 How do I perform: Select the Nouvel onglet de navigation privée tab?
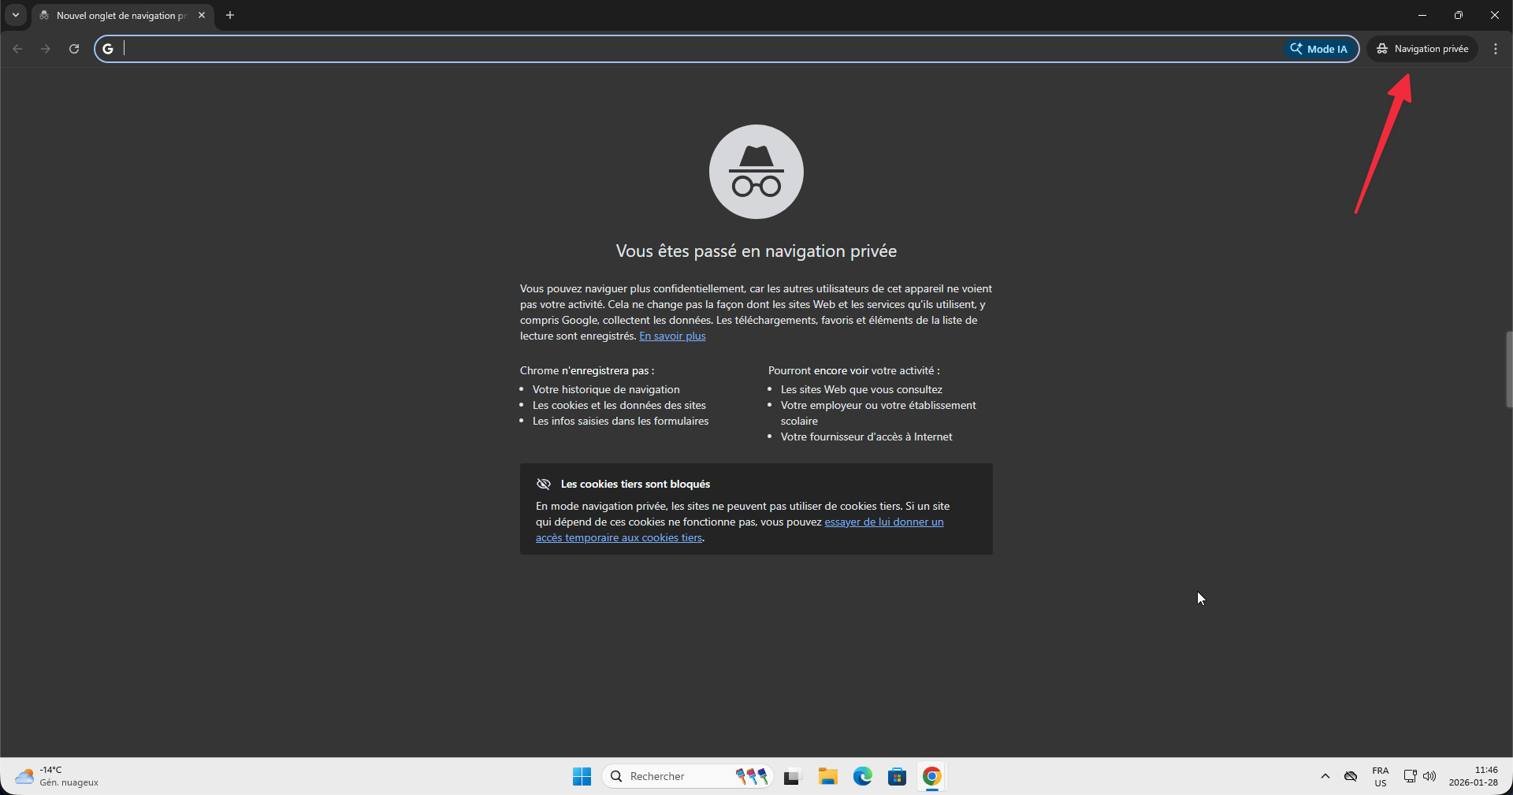pyautogui.click(x=122, y=15)
